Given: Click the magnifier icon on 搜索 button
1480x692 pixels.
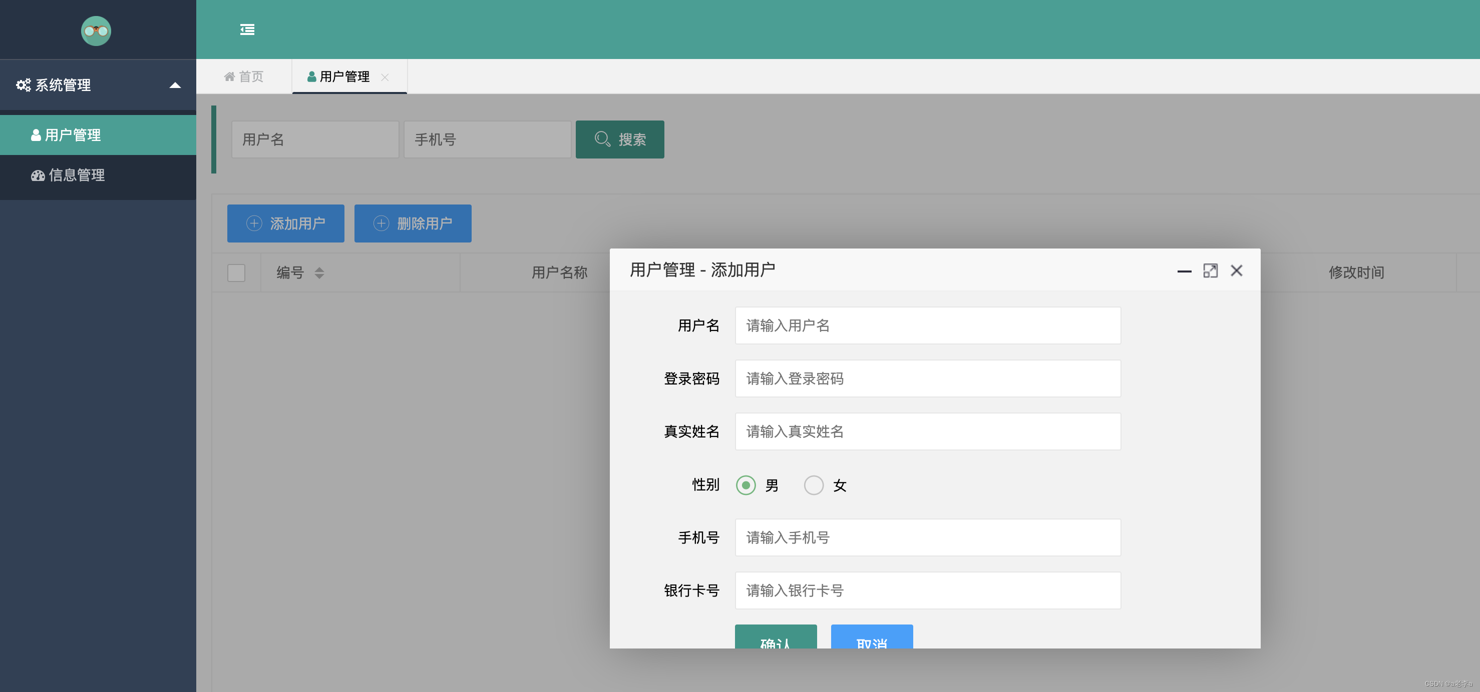Looking at the screenshot, I should (602, 139).
